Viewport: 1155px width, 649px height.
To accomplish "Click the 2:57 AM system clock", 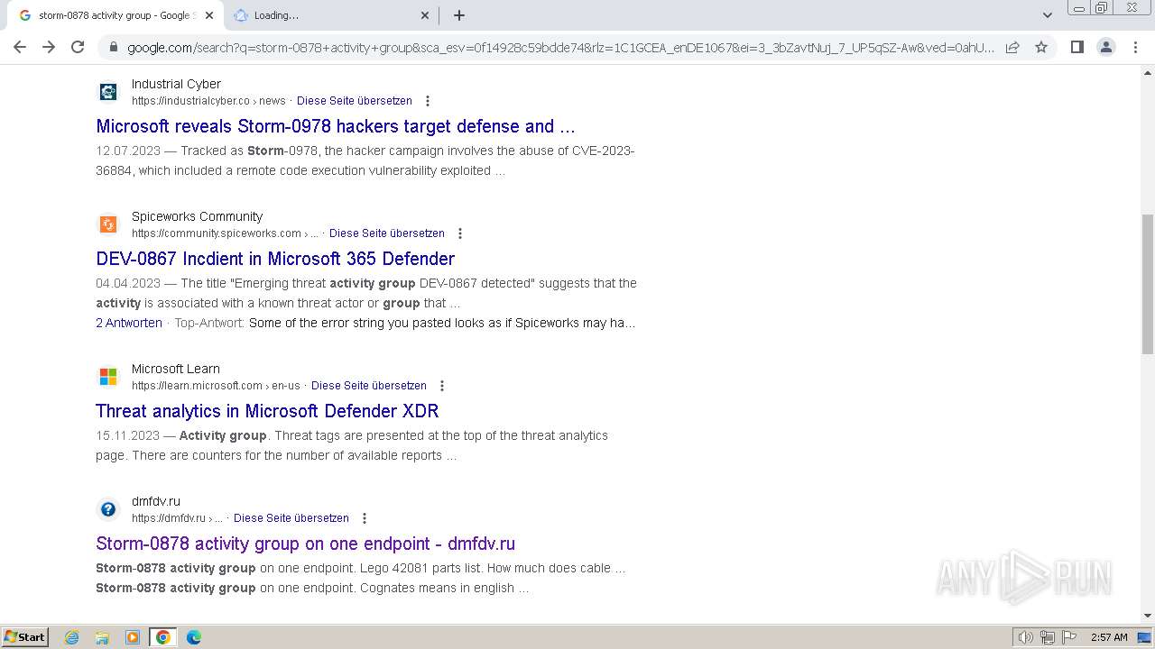I will pyautogui.click(x=1109, y=637).
